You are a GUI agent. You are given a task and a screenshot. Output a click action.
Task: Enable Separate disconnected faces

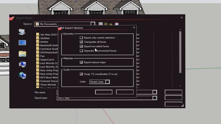tap(81, 51)
